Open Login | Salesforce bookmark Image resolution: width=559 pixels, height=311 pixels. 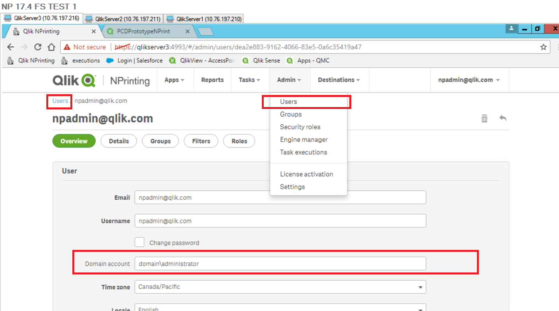[135, 61]
